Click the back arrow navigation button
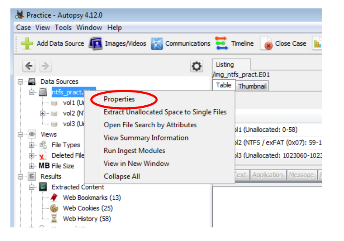The image size is (344, 241). pyautogui.click(x=29, y=66)
